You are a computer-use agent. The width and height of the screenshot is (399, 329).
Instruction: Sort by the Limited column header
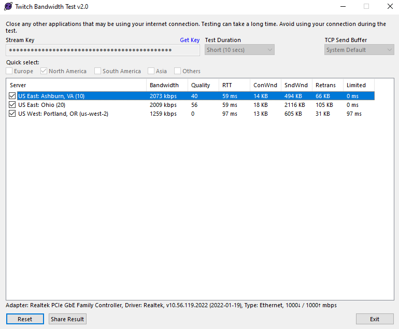(359, 85)
